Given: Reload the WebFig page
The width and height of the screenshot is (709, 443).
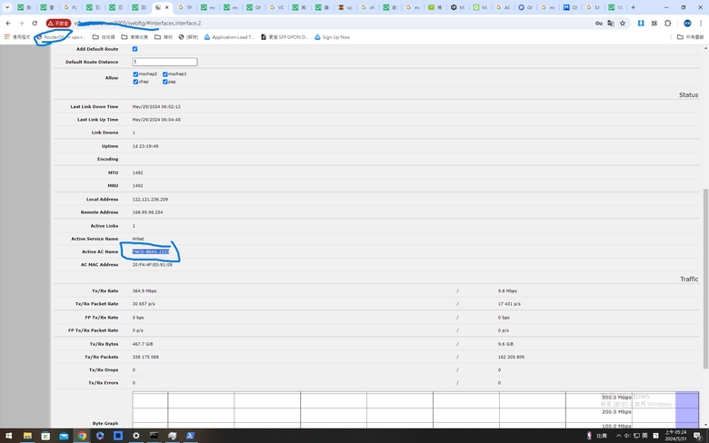Looking at the screenshot, I should (x=35, y=23).
